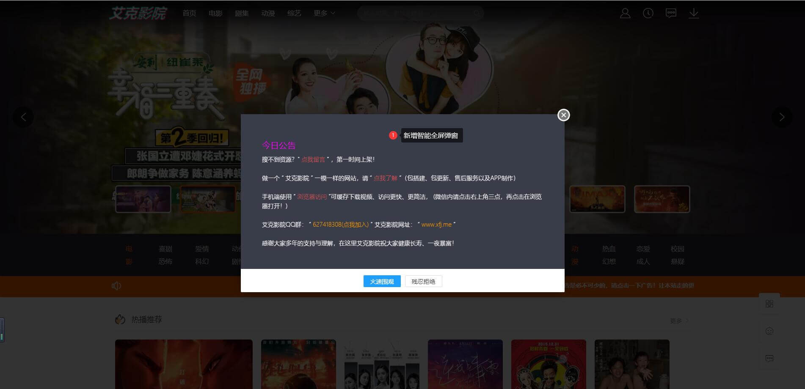Open 更多 link in 热播推荐 section
The image size is (805, 389).
679,321
